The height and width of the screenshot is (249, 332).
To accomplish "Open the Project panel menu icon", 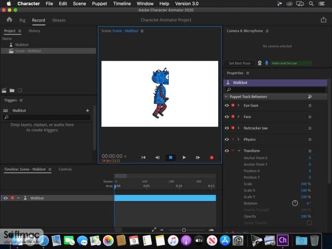I will (20, 31).
